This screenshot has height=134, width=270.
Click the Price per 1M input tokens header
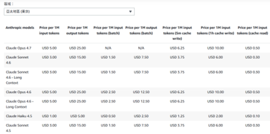[49, 30]
